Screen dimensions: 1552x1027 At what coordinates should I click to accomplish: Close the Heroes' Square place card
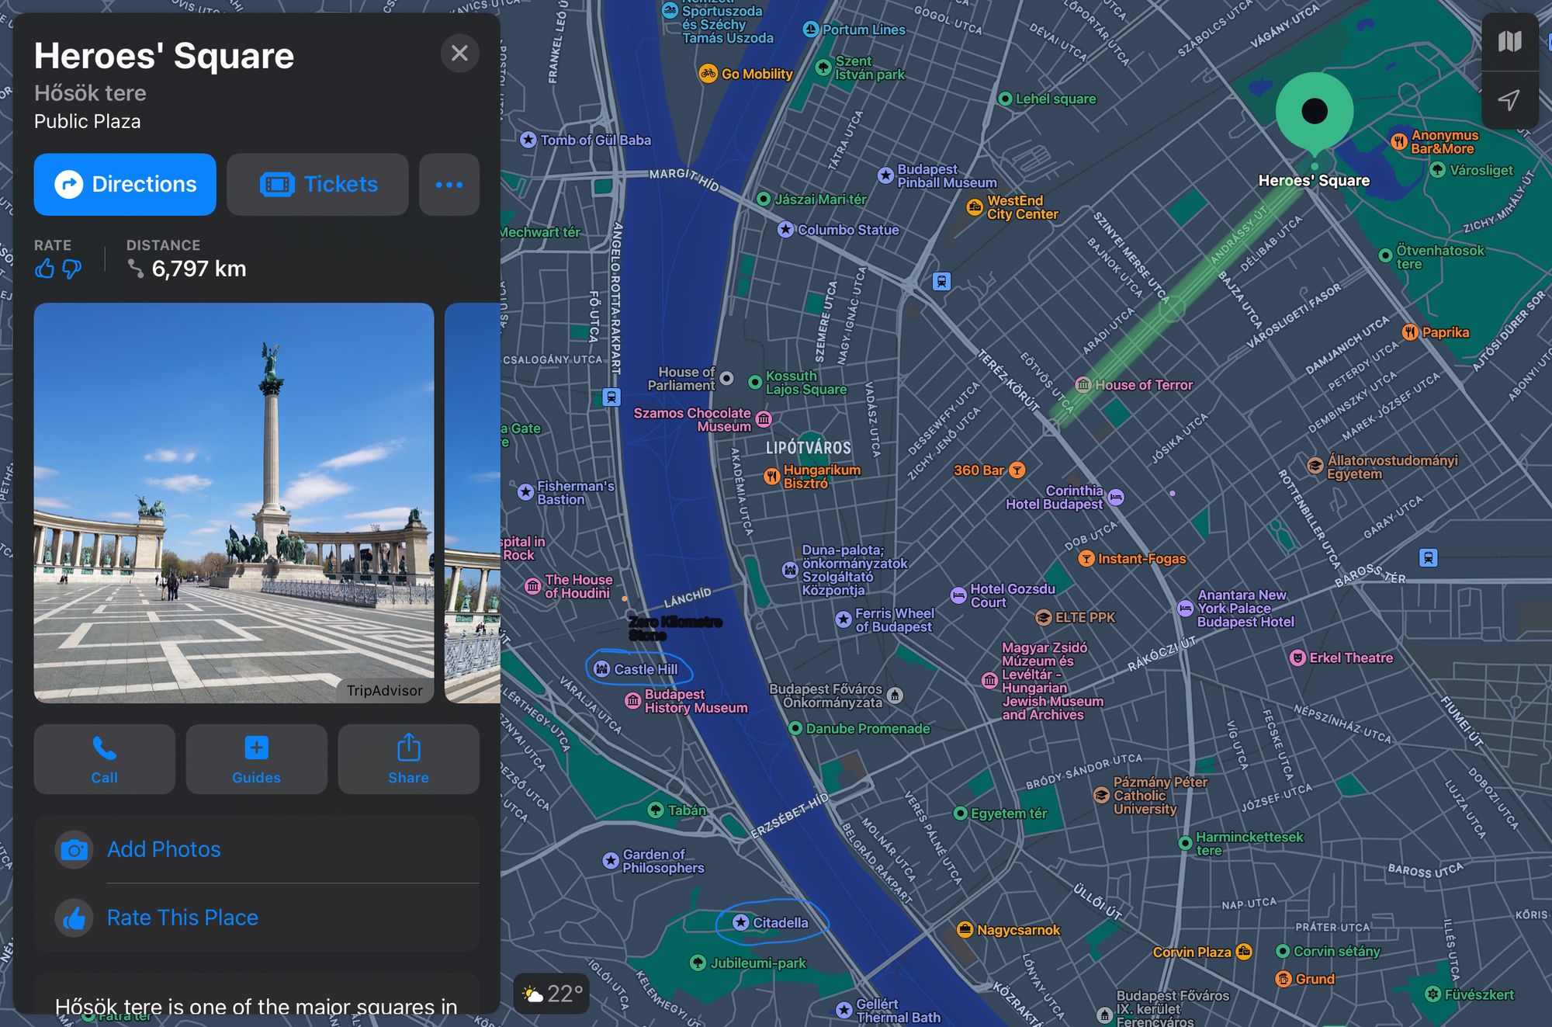[x=459, y=54]
